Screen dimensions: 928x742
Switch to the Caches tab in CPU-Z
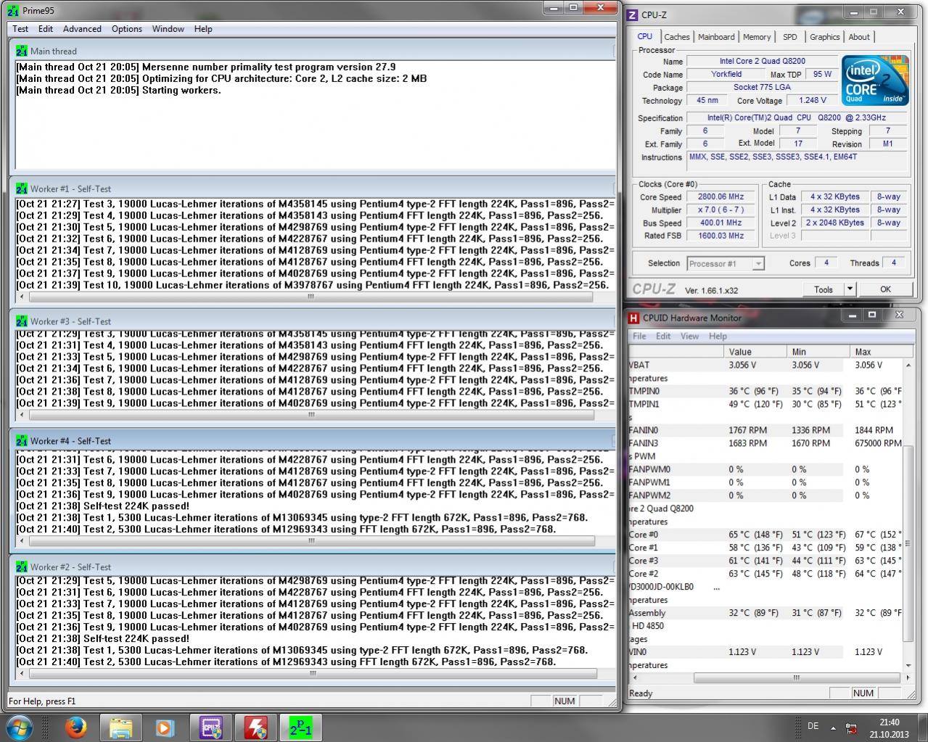point(677,37)
